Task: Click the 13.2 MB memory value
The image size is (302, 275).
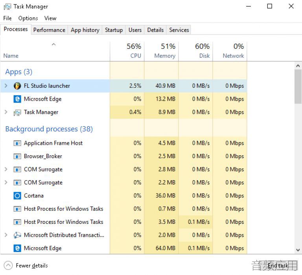Action: pos(166,99)
